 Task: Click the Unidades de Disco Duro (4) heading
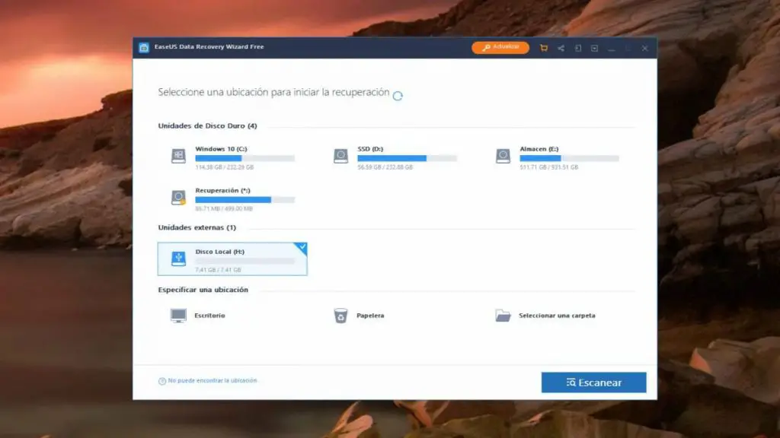[207, 126]
